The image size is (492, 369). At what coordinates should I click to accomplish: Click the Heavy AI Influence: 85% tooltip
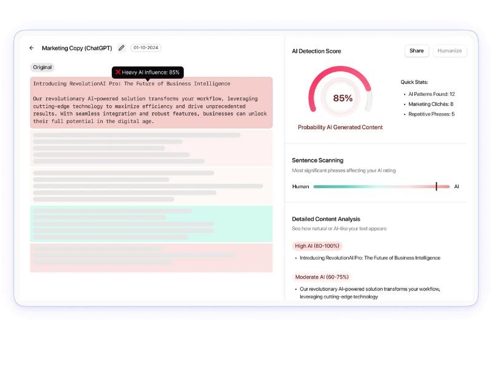click(148, 73)
